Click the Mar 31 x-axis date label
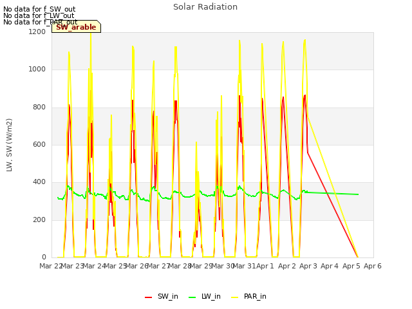 coord(245,266)
